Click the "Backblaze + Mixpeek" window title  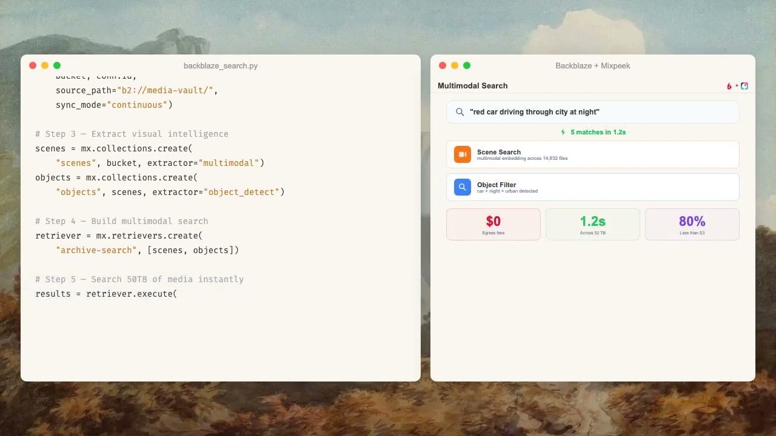593,65
